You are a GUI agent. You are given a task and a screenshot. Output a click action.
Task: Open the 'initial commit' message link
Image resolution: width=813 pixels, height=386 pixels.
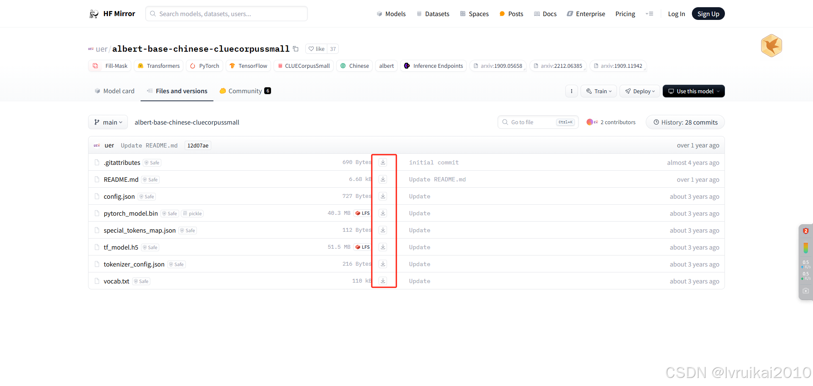[x=434, y=162]
